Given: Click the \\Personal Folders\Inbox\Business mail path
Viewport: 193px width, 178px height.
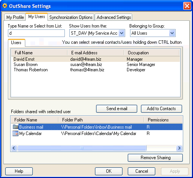Looking at the screenshot, I should pos(96,127).
